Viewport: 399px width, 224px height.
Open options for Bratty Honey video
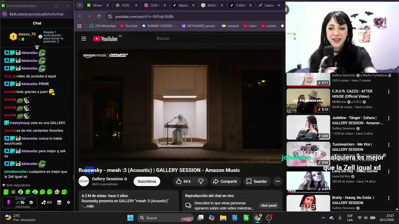[x=388, y=198]
